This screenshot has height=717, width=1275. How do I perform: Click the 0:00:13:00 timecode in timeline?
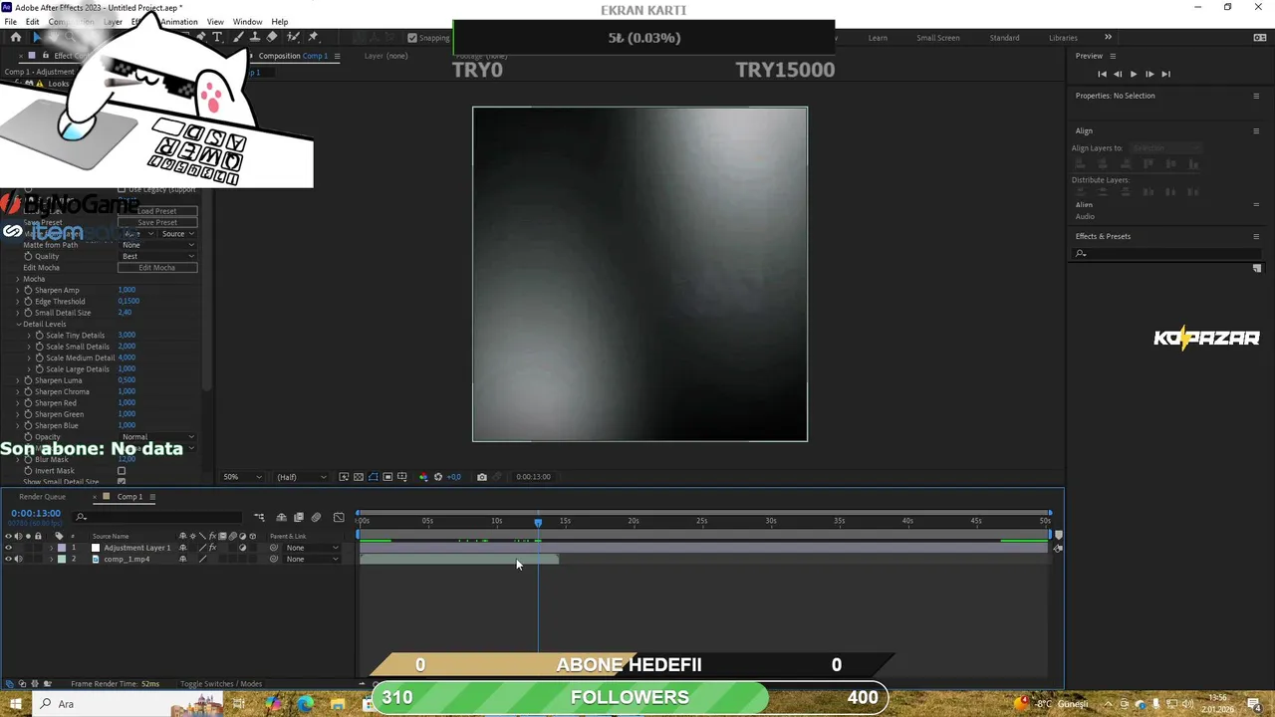click(36, 513)
